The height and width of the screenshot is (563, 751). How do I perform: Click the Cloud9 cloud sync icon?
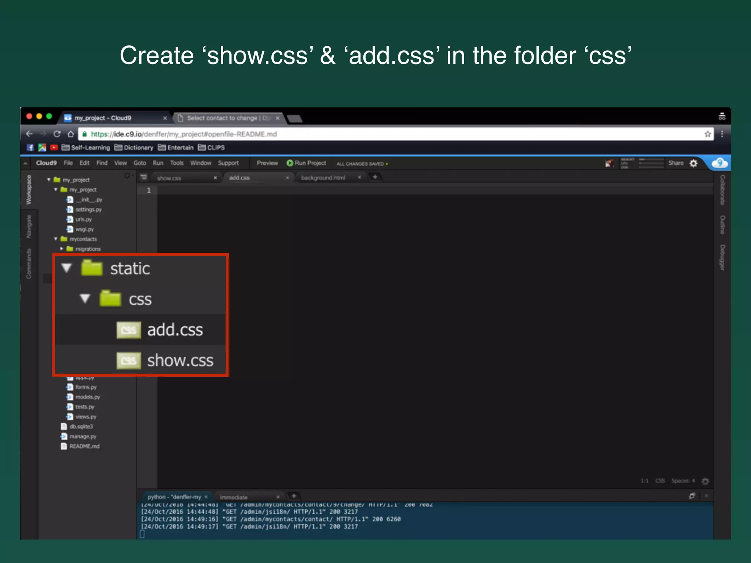pyautogui.click(x=719, y=163)
